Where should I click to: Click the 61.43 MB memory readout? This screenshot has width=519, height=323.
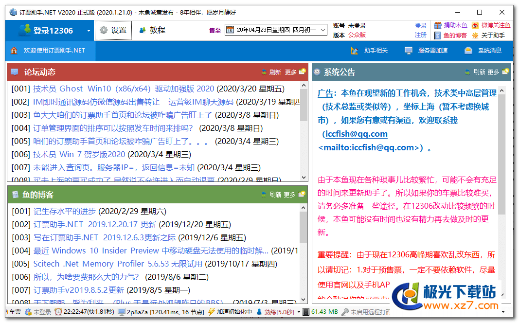click(324, 312)
